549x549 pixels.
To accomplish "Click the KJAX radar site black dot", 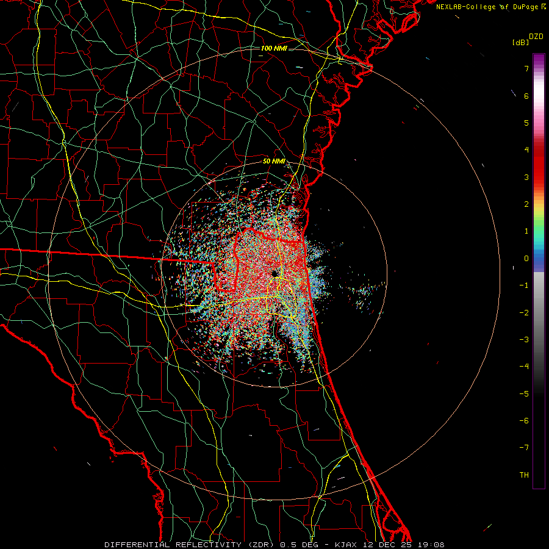I will point(275,273).
